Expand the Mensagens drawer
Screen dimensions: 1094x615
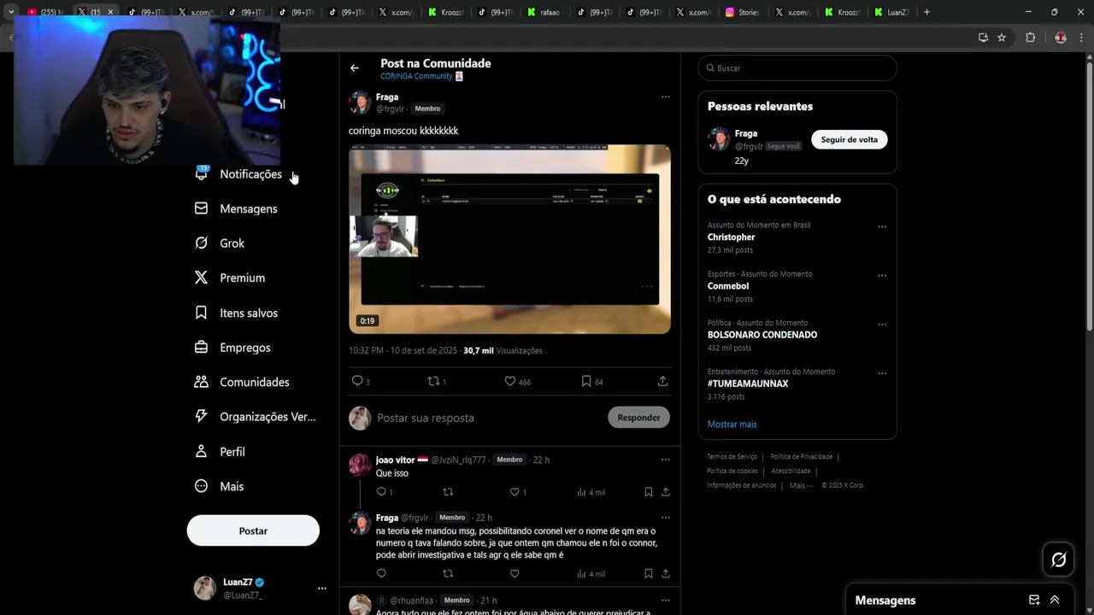point(1055,600)
